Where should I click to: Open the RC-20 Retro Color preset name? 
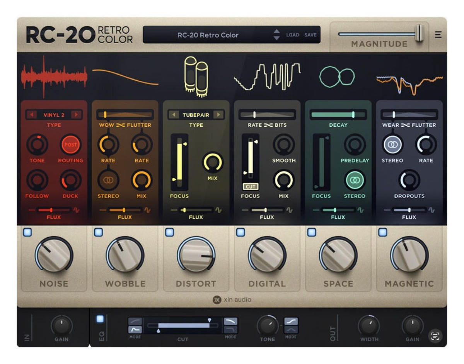pos(208,35)
